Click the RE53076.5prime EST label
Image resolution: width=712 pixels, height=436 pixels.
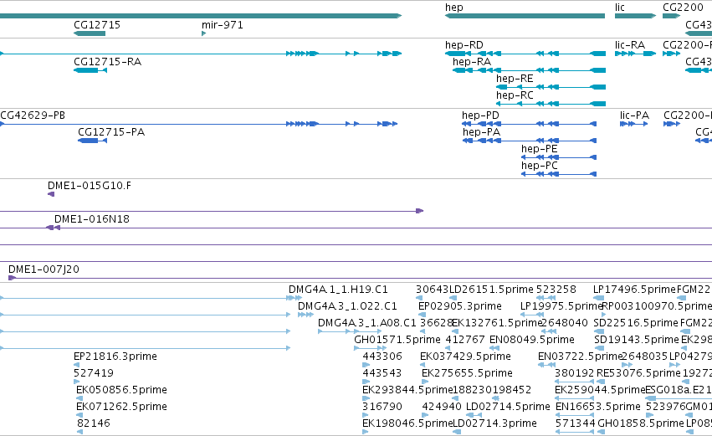(639, 373)
